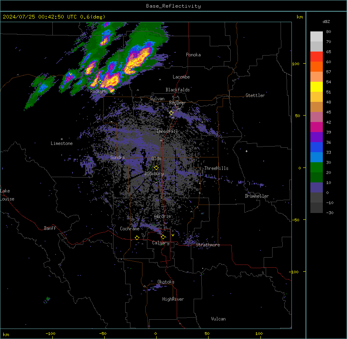Click the Ponoka town label
Screen dimensions: 347x339
click(x=193, y=55)
